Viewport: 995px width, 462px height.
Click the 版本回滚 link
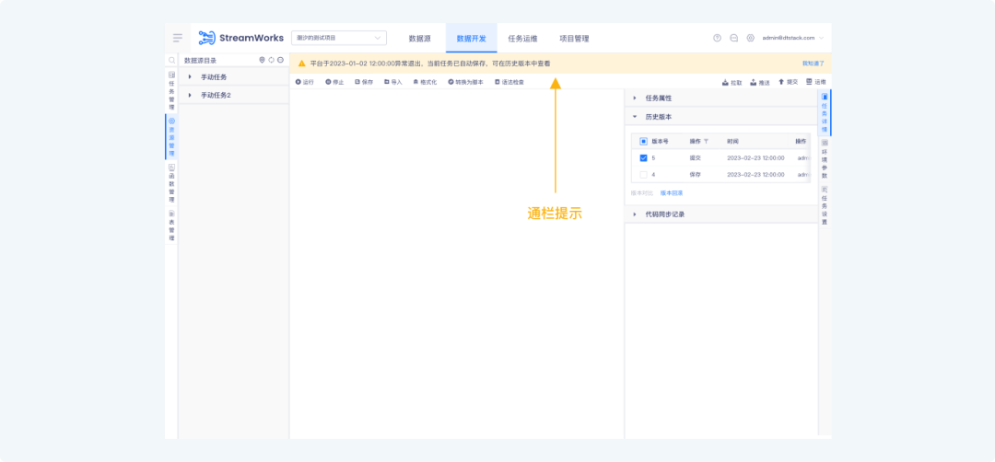pyautogui.click(x=672, y=193)
